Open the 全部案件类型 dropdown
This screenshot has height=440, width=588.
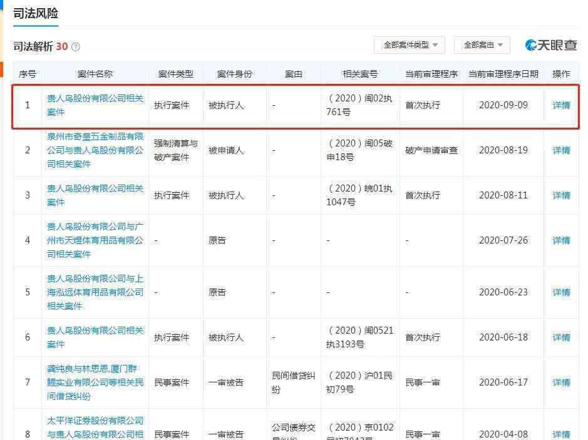(410, 45)
